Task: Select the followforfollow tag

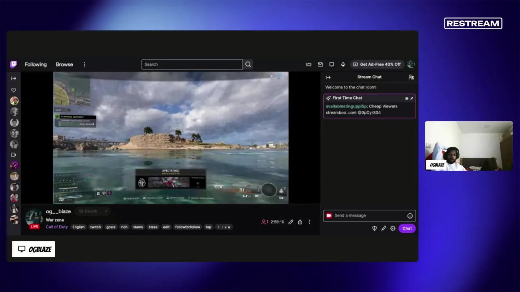Action: coord(188,227)
